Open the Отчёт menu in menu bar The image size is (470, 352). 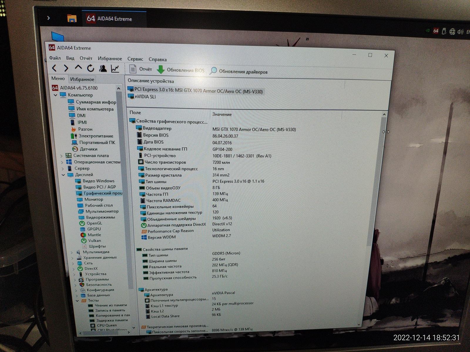(x=86, y=58)
